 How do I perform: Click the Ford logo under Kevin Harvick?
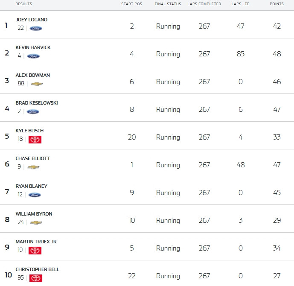click(33, 56)
